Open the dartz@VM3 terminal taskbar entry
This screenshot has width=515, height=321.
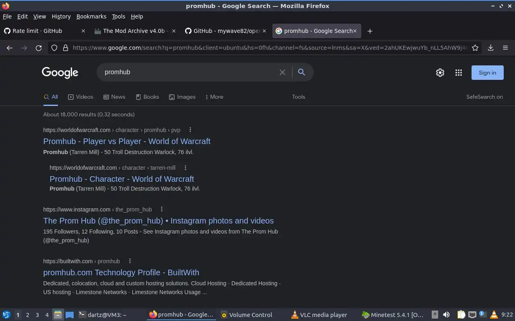pos(110,315)
